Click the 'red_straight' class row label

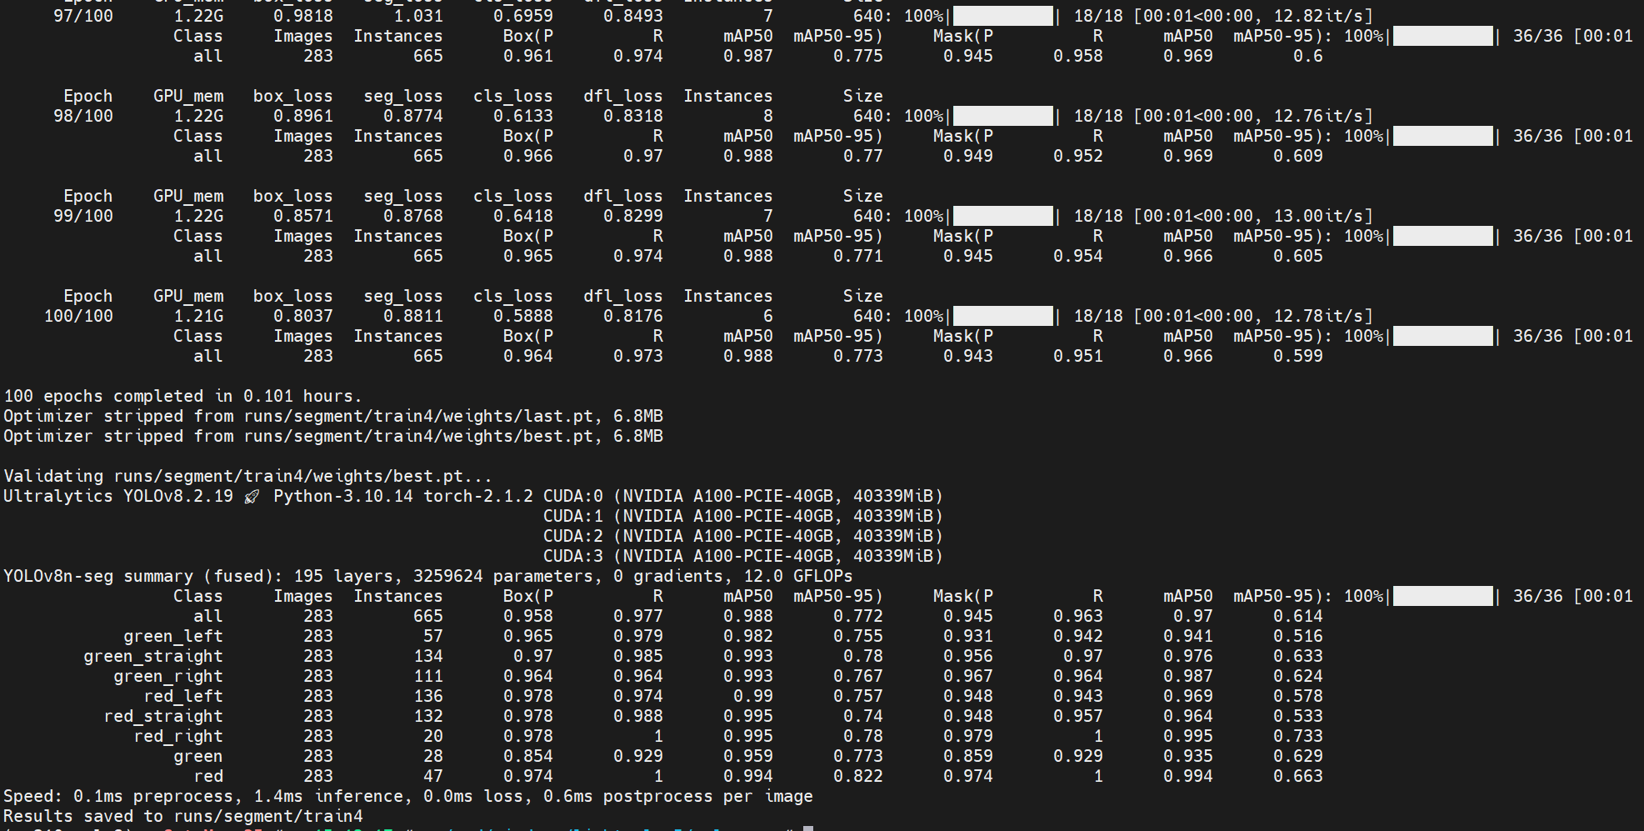click(x=163, y=716)
